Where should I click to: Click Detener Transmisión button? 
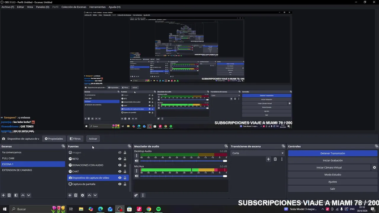click(333, 153)
